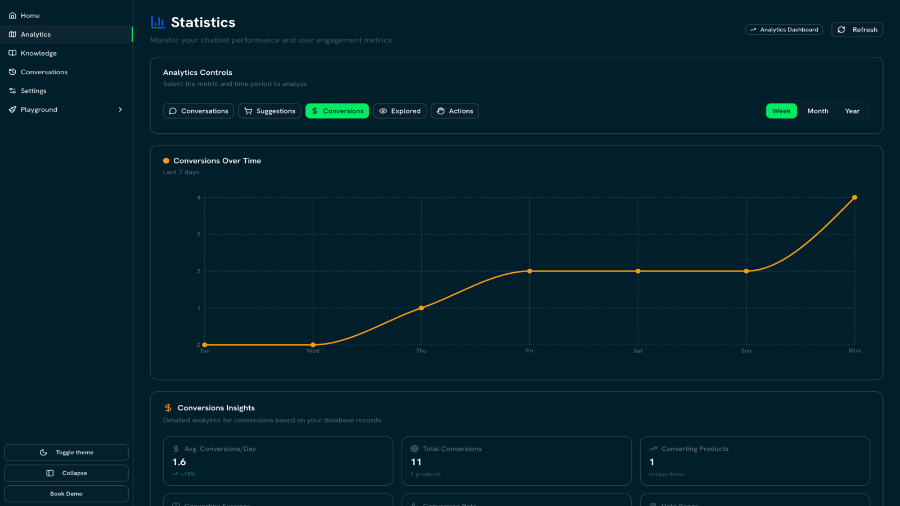Screen dimensions: 900x506
Task: Switch the time period to Month
Action: coord(817,111)
